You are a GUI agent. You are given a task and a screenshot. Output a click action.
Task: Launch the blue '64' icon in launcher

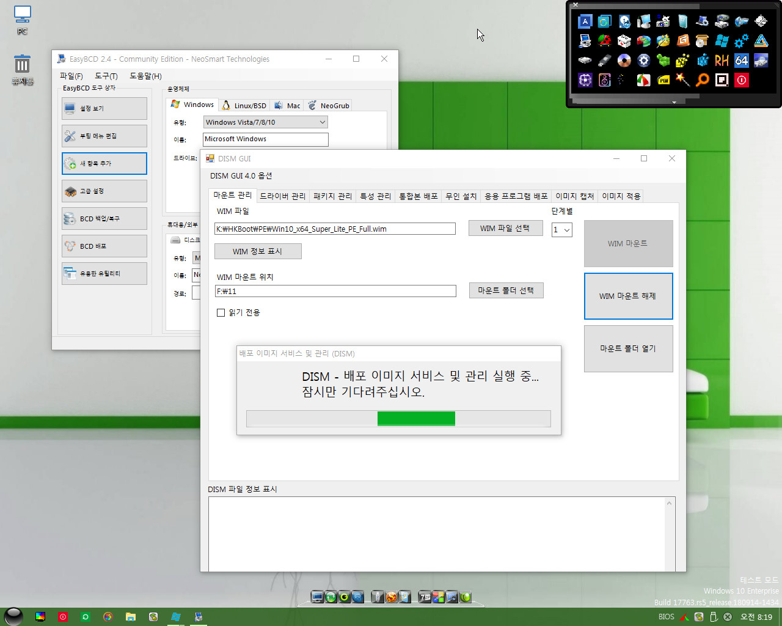tap(742, 60)
